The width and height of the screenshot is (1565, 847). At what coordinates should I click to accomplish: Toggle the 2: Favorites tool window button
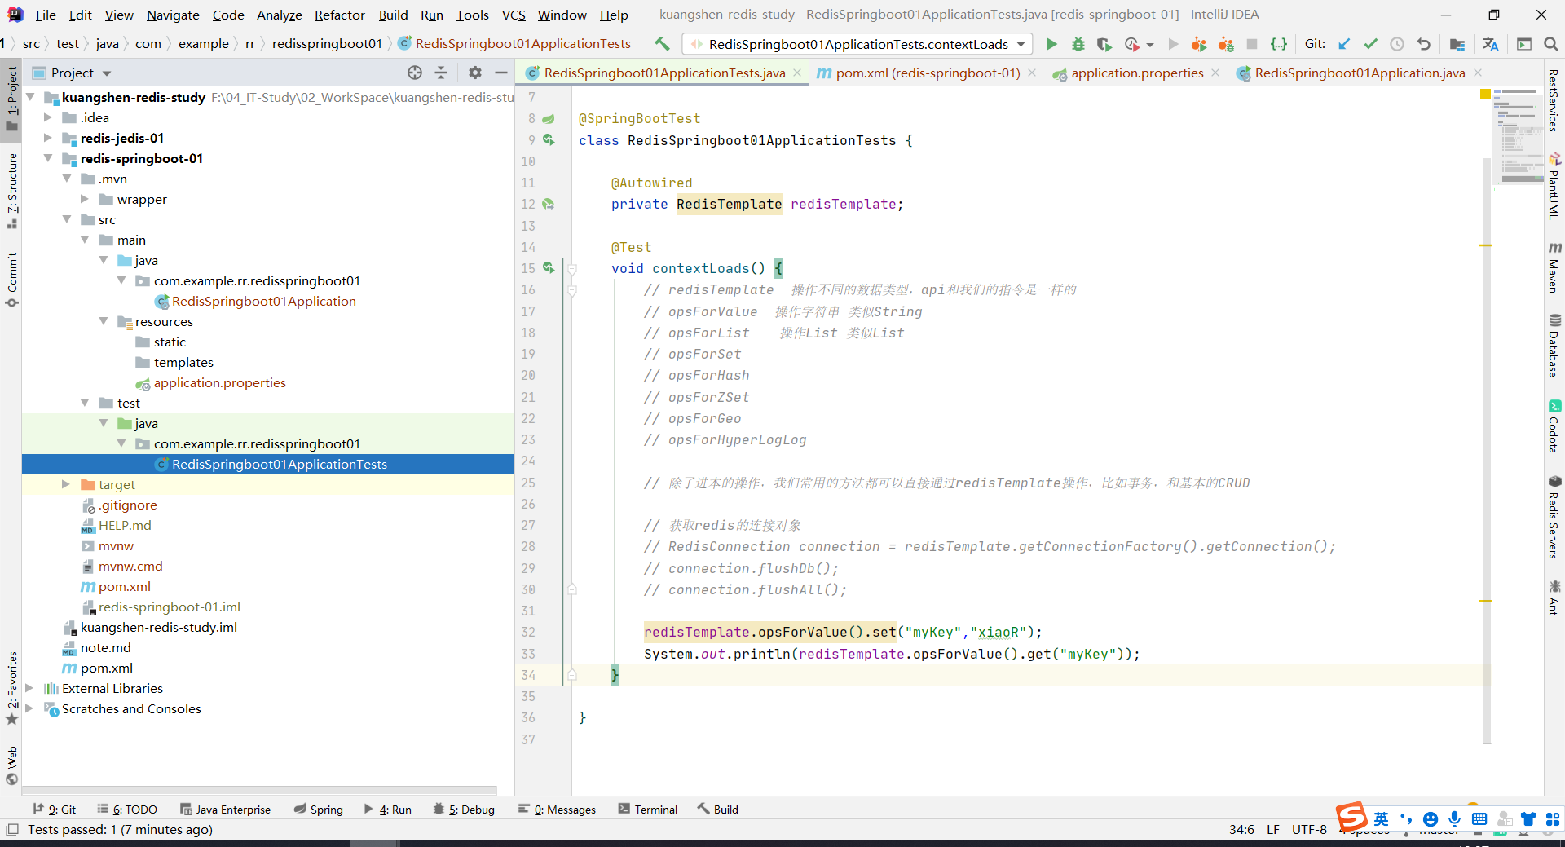[x=12, y=687]
